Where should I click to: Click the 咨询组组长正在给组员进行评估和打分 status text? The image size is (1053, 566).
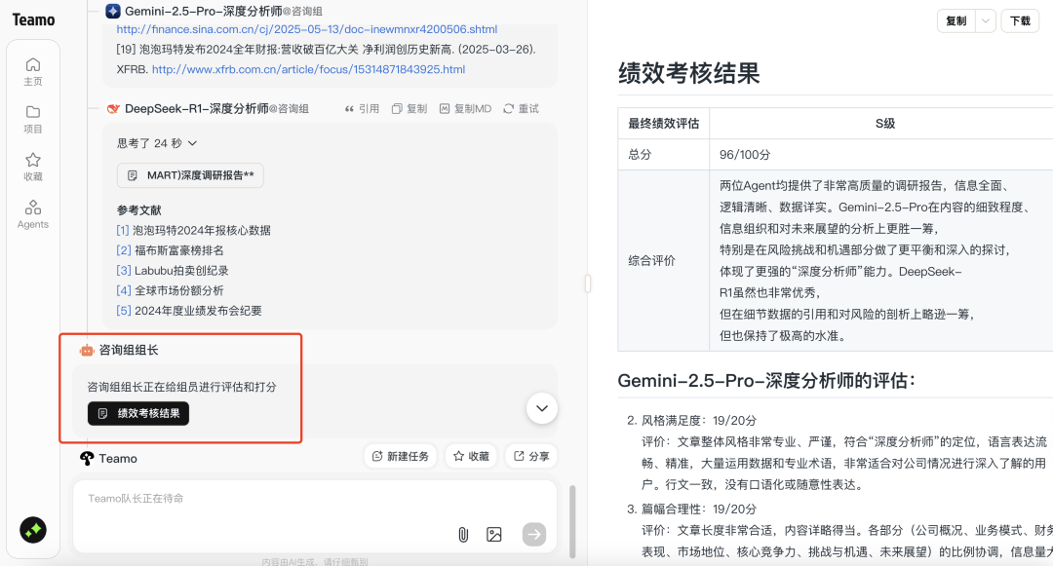click(x=182, y=387)
